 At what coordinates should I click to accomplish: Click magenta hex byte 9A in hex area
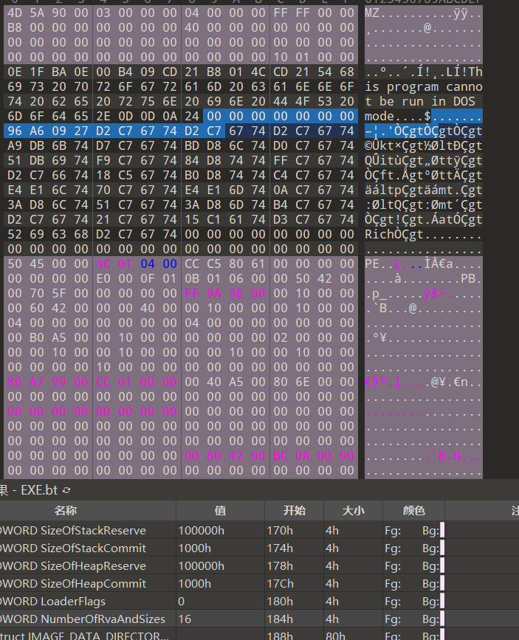pos(214,293)
